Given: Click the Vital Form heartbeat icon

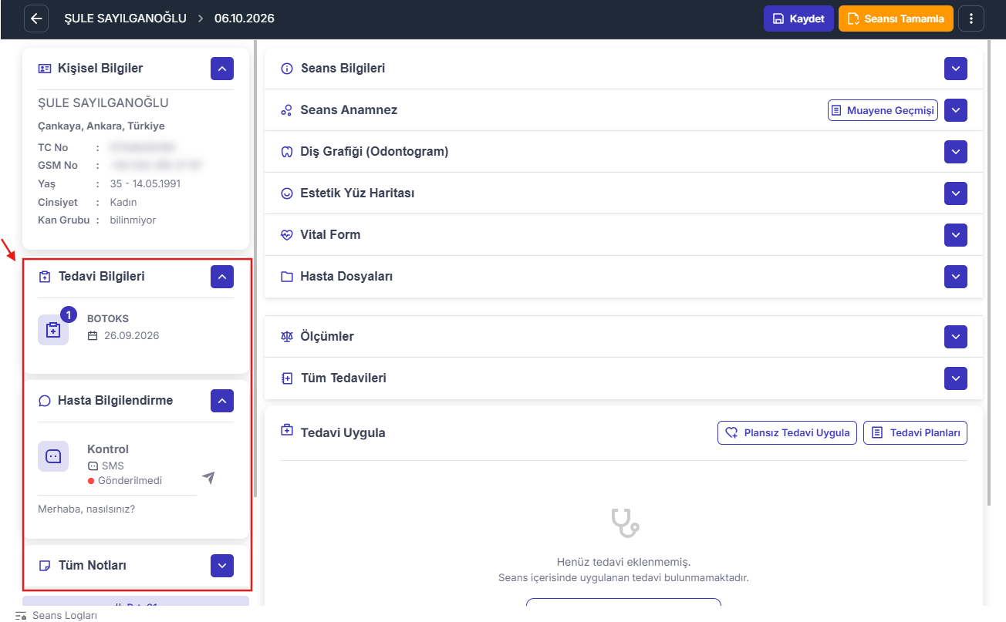Looking at the screenshot, I should coord(287,235).
